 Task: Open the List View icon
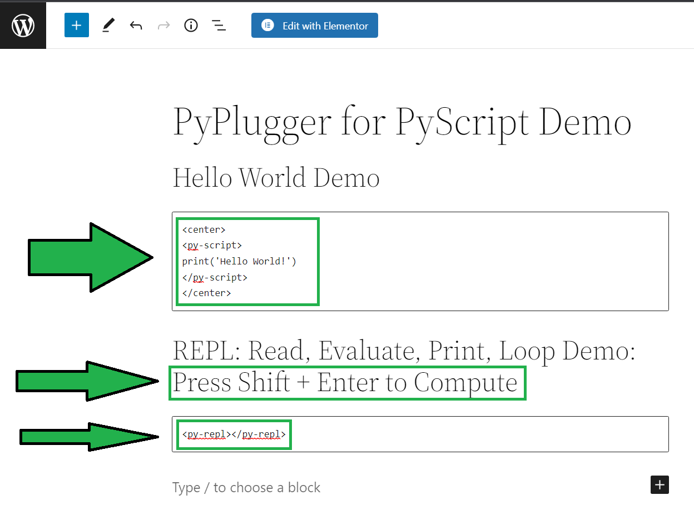[219, 26]
